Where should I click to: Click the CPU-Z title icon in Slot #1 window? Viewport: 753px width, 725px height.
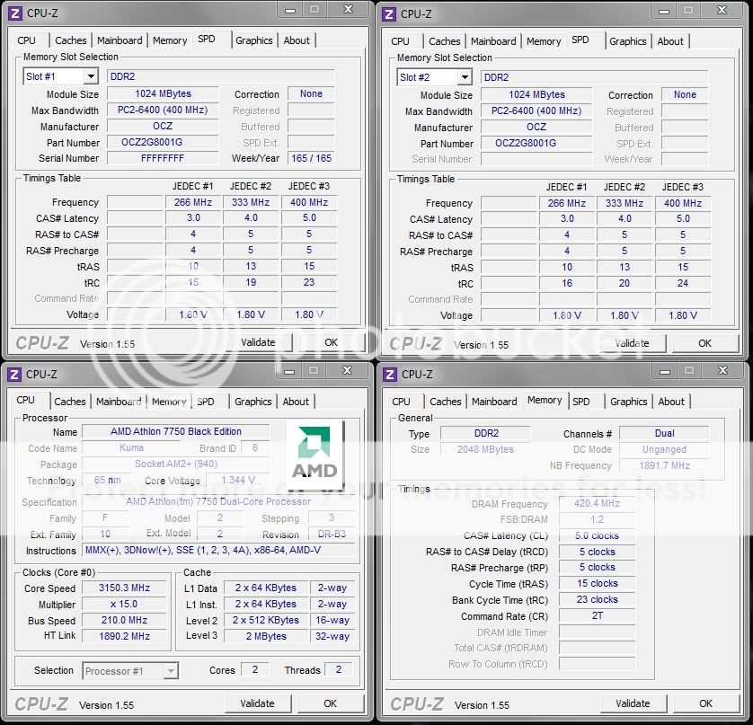pyautogui.click(x=15, y=13)
